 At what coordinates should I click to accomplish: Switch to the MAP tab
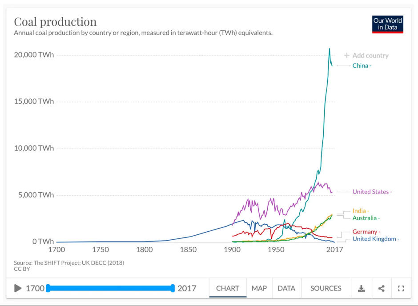click(259, 288)
